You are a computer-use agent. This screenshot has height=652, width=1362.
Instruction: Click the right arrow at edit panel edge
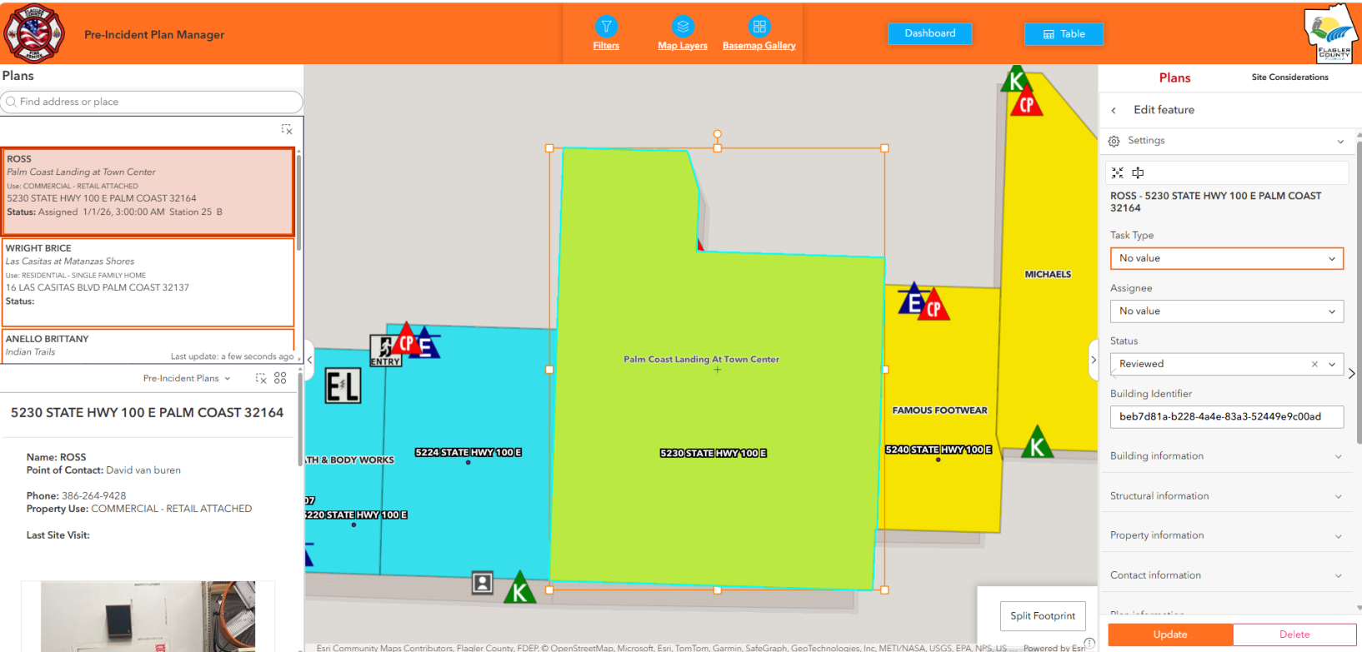click(1352, 374)
